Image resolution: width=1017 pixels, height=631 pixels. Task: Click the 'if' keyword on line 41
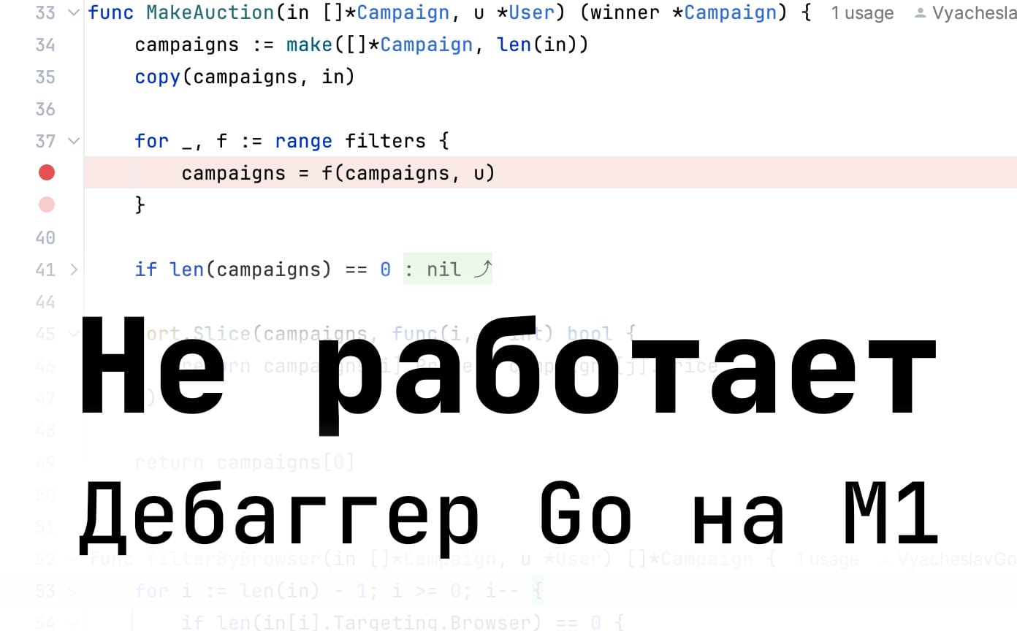coord(146,269)
